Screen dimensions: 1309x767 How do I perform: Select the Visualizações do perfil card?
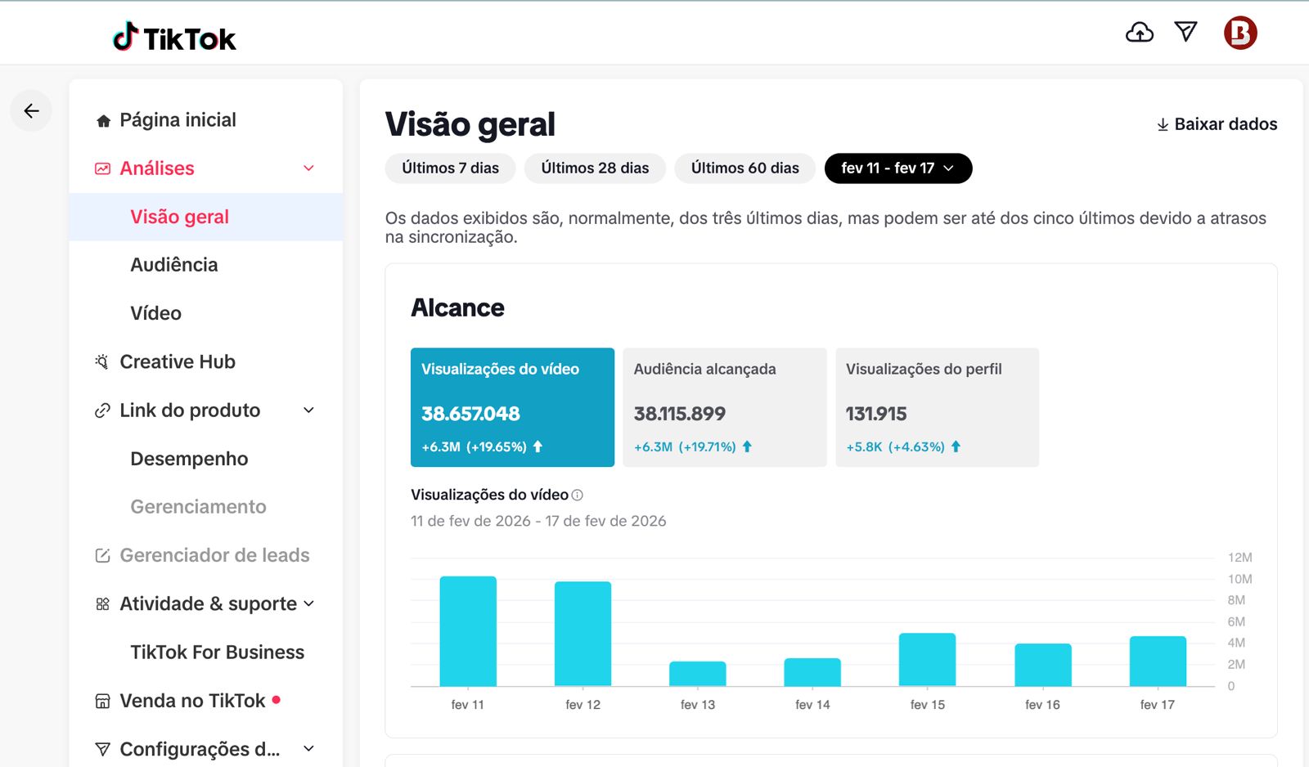coord(937,407)
